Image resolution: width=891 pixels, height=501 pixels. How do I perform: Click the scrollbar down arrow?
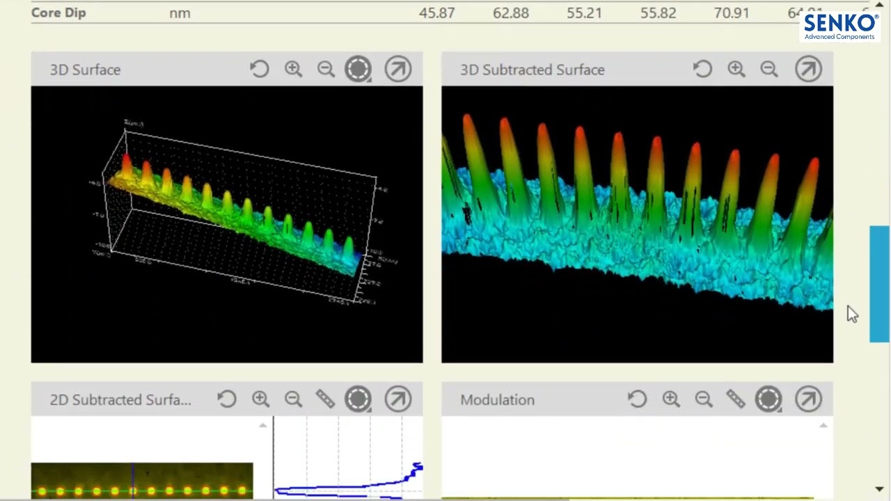(879, 489)
